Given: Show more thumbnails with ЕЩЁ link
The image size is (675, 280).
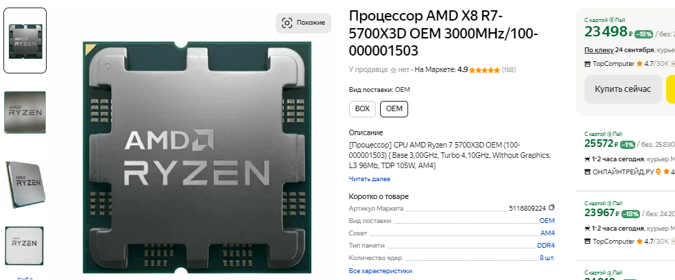Looking at the screenshot, I should coord(25,278).
